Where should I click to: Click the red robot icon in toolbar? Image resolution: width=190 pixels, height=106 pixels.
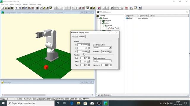pos(99,8)
